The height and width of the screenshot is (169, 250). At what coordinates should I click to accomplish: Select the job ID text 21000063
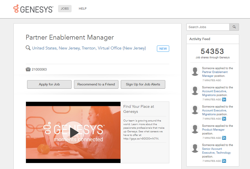click(39, 69)
